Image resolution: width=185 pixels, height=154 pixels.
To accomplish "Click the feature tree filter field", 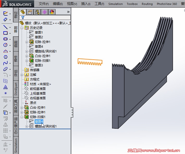I will 45,17.
